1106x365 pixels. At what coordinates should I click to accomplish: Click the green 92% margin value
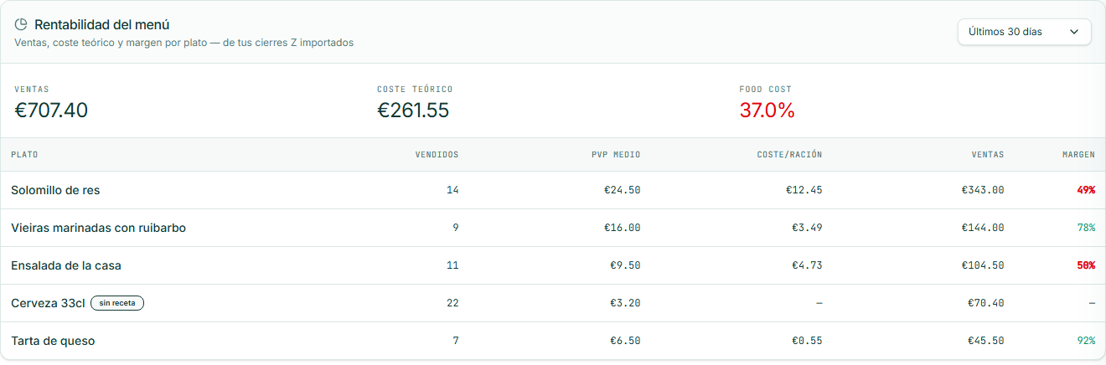point(1086,341)
